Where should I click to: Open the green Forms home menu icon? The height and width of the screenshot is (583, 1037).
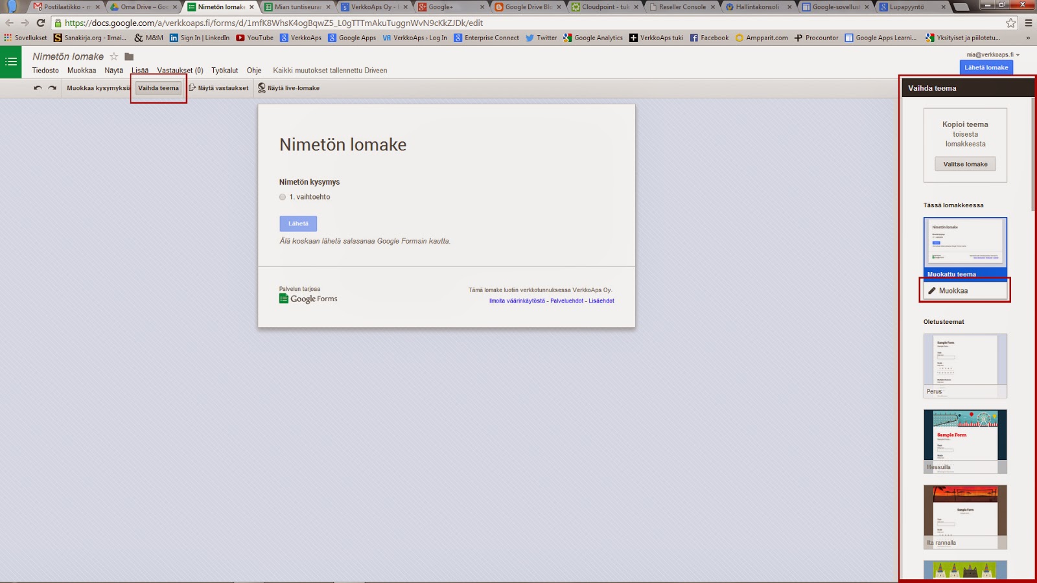click(x=11, y=62)
